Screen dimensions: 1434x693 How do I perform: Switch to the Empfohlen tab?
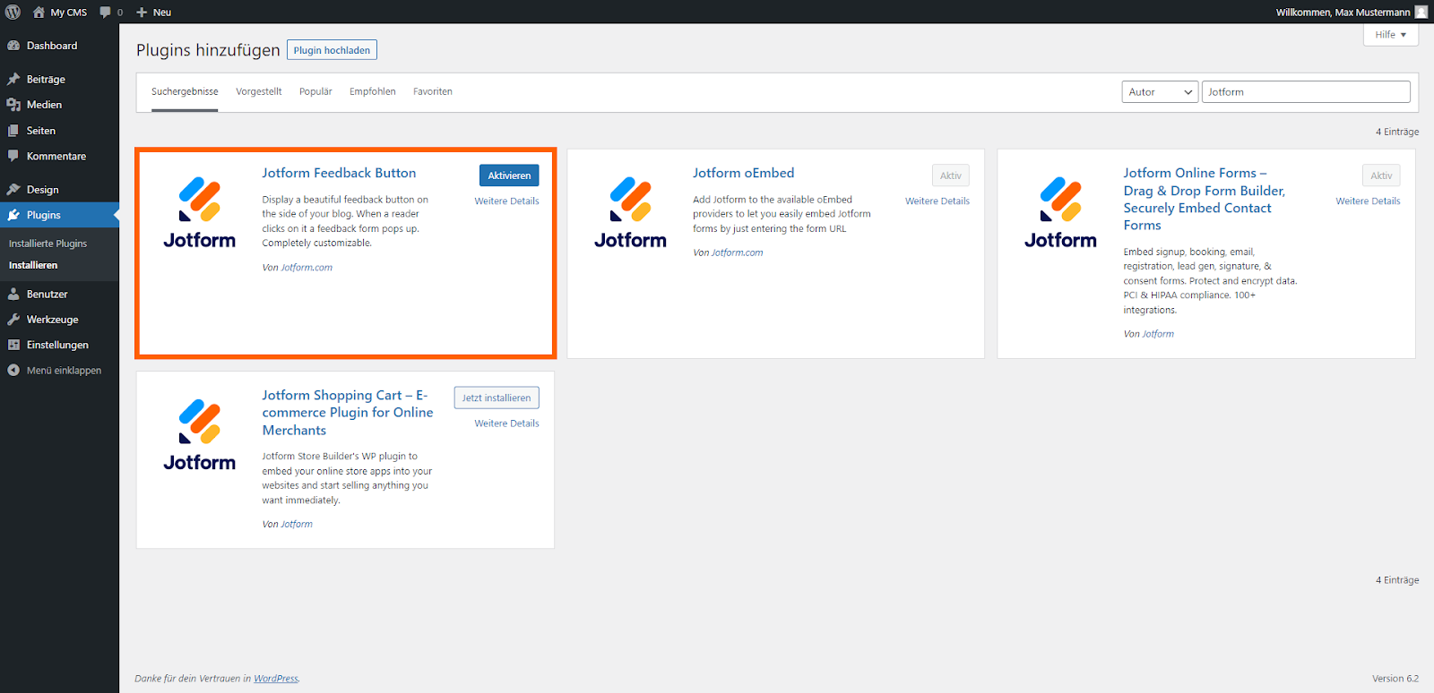pos(373,91)
